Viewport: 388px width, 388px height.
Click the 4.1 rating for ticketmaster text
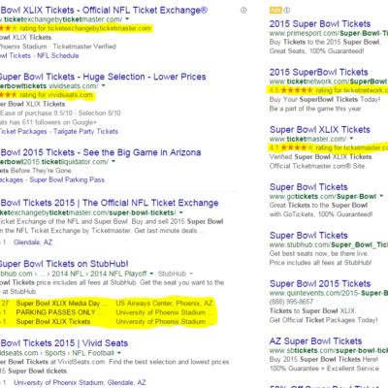(x=328, y=147)
